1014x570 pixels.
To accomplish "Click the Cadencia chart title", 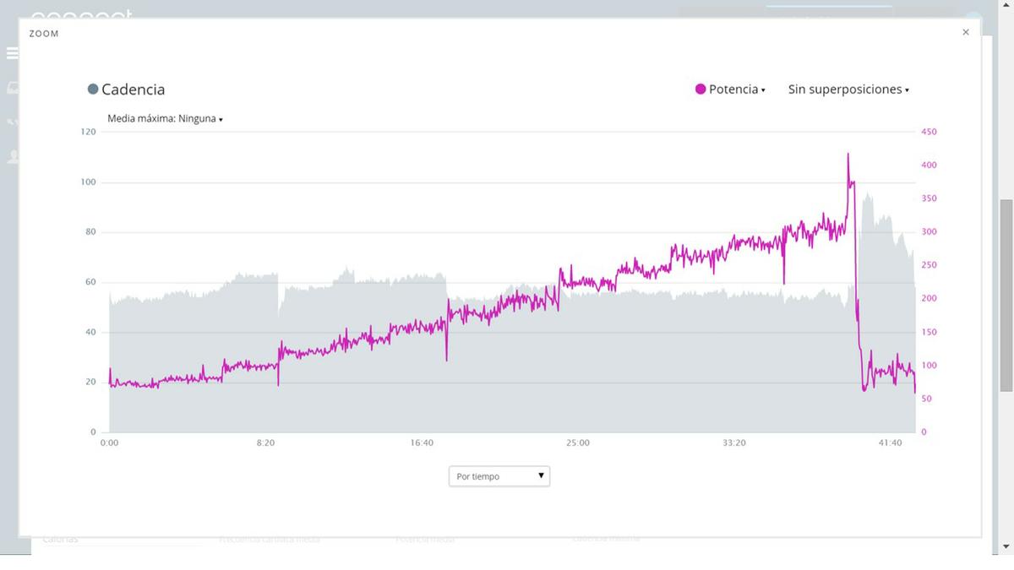I will tap(133, 90).
